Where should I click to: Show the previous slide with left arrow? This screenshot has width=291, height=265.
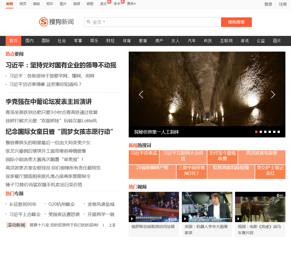pyautogui.click(x=141, y=95)
